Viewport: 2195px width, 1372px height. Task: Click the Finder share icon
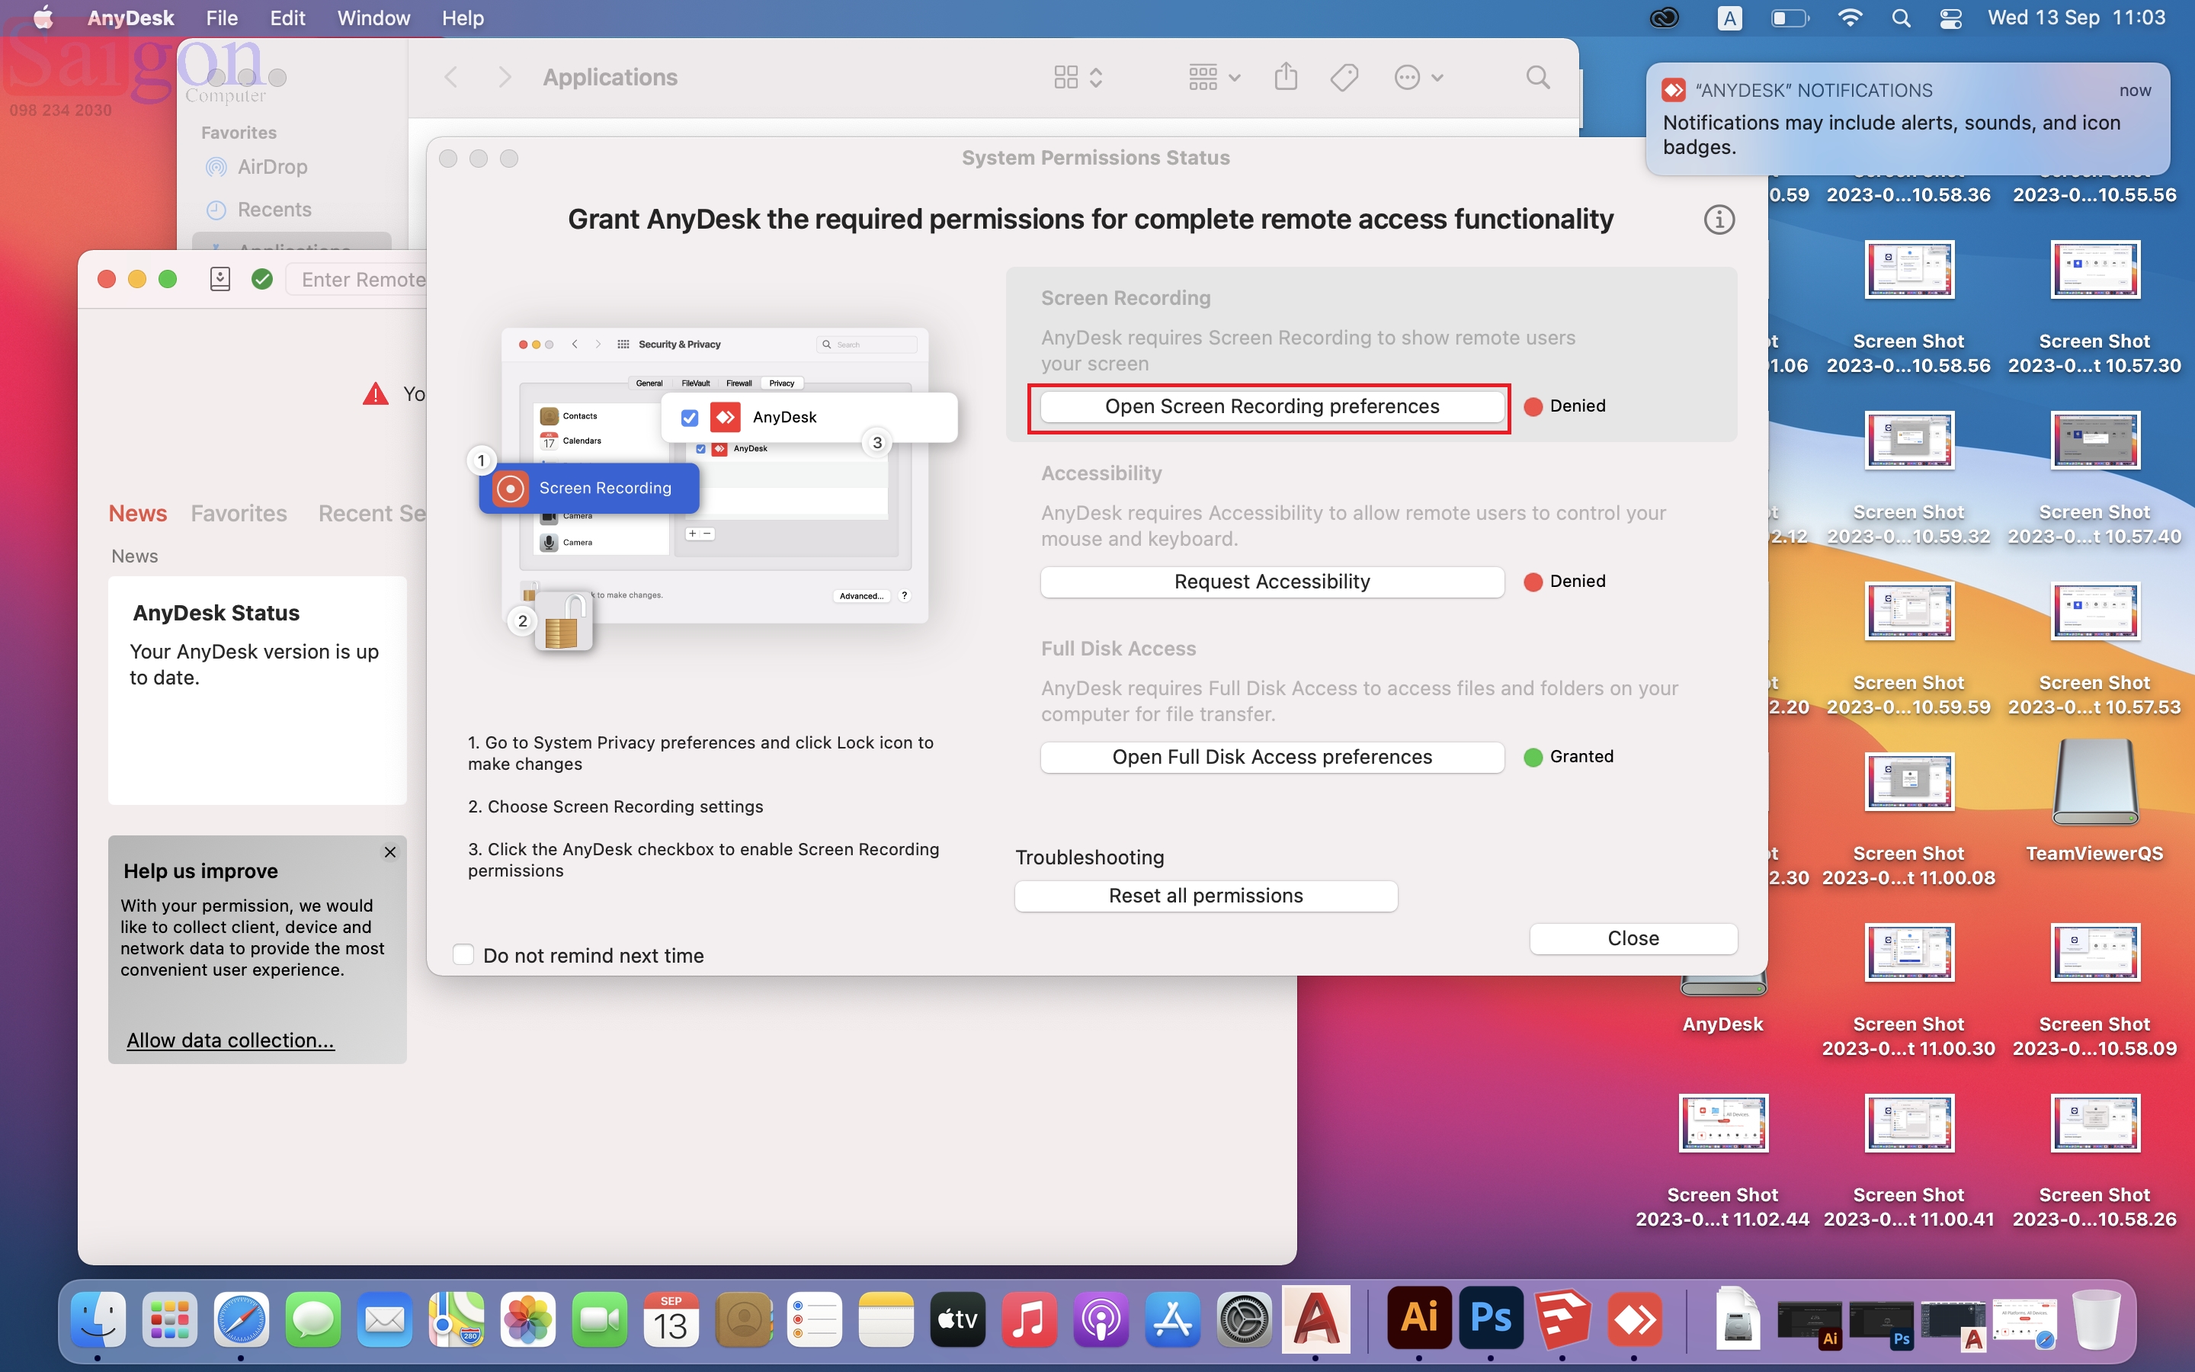click(1285, 77)
